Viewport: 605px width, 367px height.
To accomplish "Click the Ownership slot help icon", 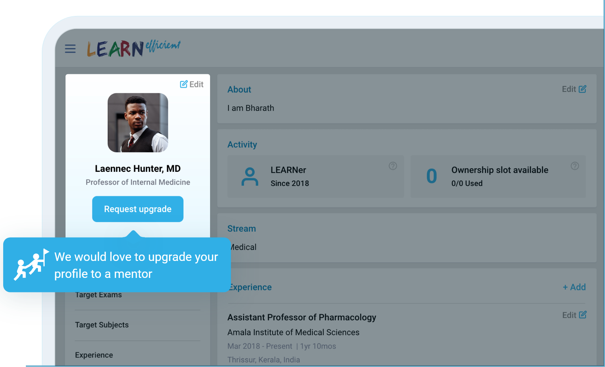I will coord(575,166).
